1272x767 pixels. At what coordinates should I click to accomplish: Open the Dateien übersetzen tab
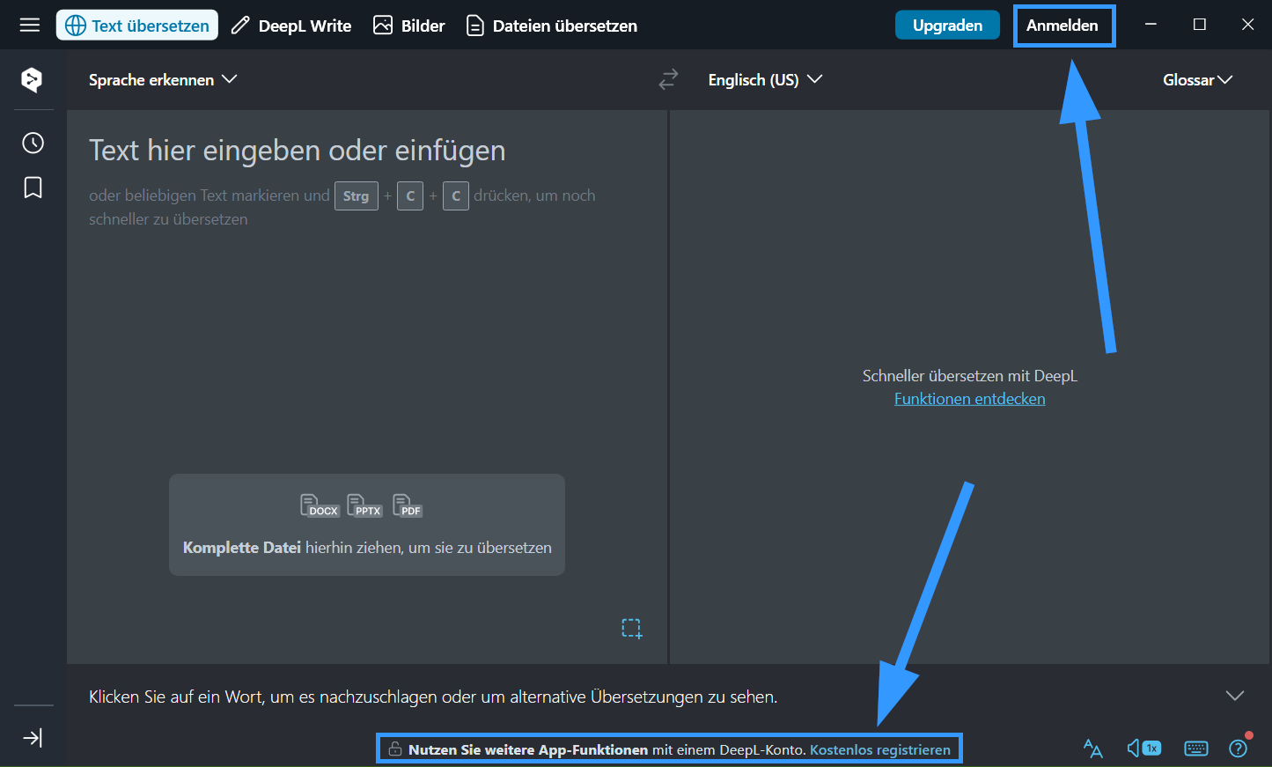point(552,26)
